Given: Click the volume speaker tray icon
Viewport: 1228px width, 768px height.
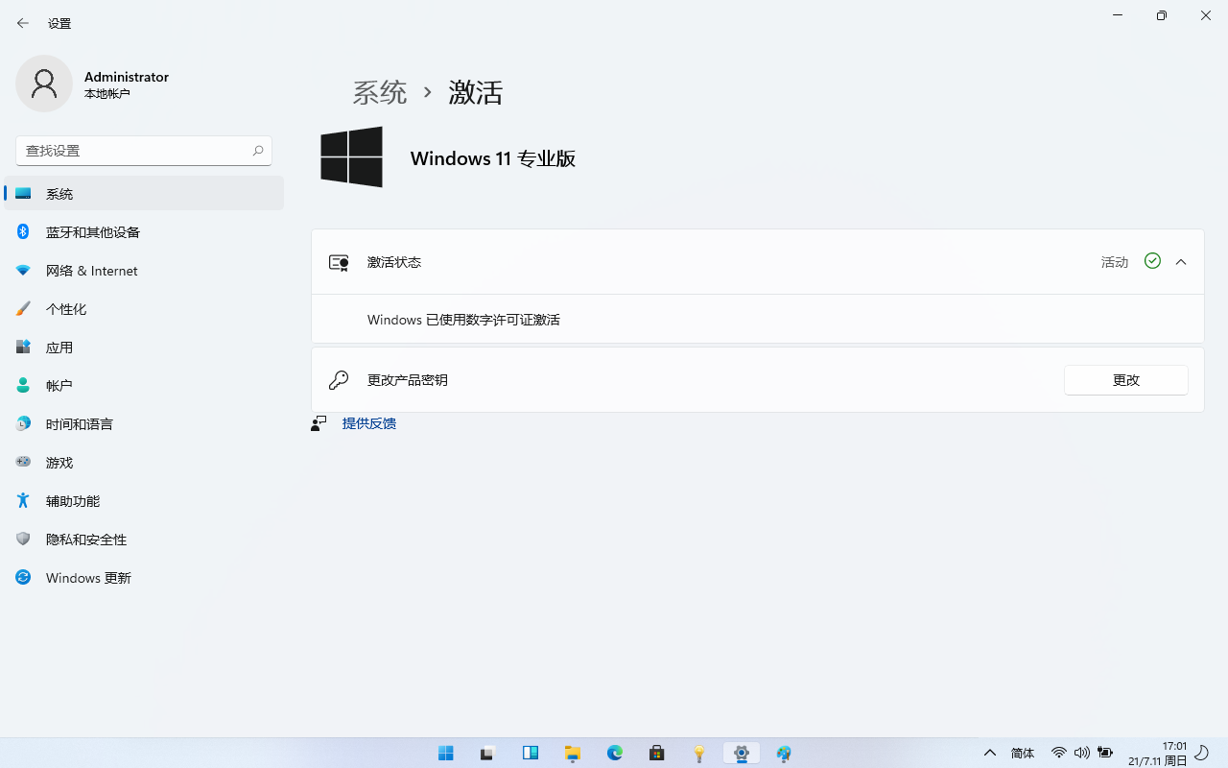Looking at the screenshot, I should [x=1082, y=753].
